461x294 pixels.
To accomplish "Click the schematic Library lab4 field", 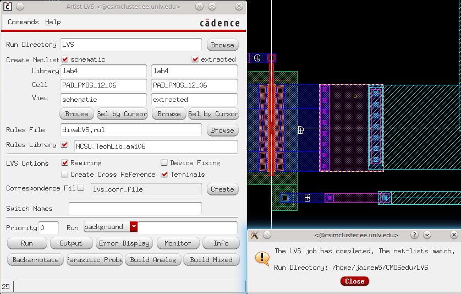I will [x=104, y=71].
